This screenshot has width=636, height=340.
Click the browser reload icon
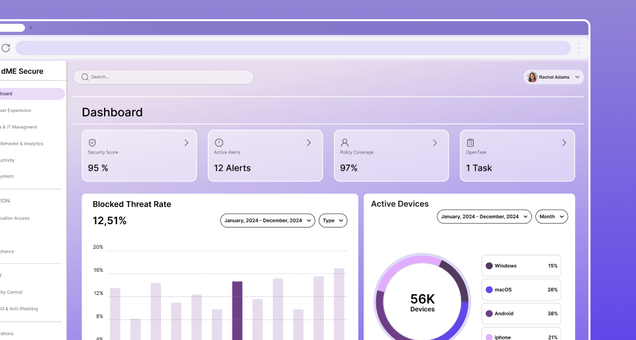point(5,48)
